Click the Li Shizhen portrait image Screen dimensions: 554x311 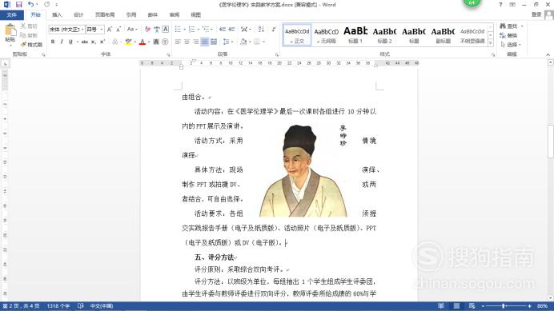(303, 171)
